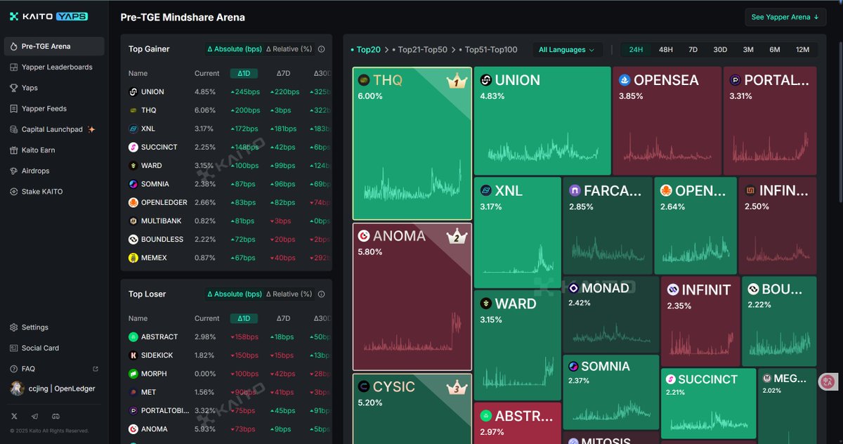Open the Discord link icon in sidebar footer
This screenshot has width=843, height=444.
55,417
